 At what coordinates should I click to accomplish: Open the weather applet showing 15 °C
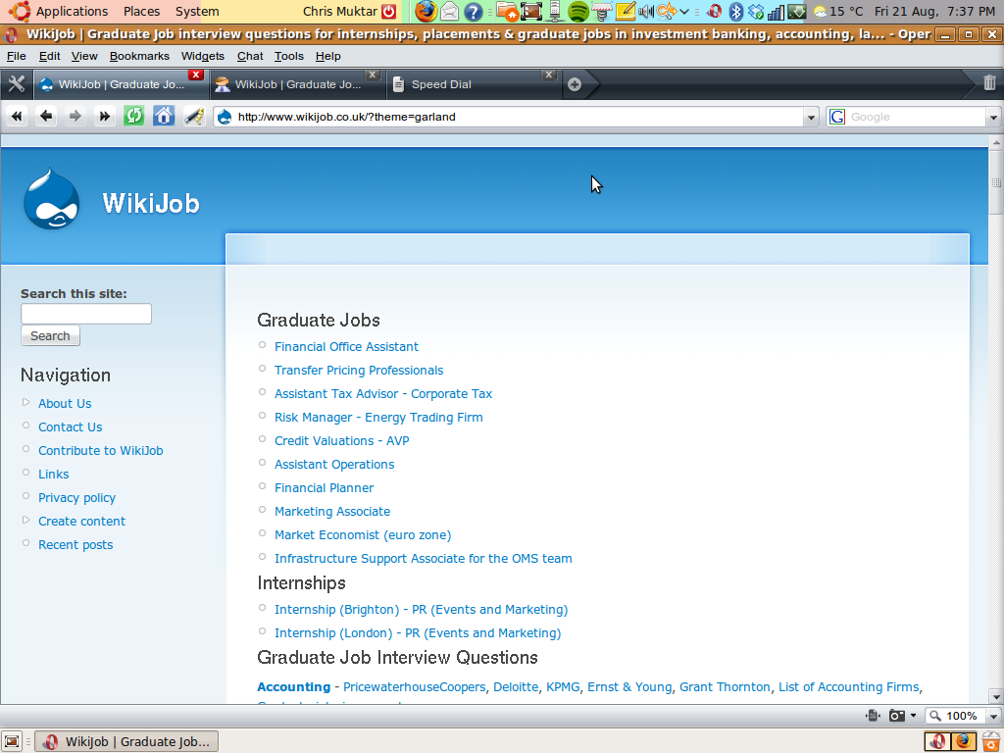[x=837, y=12]
